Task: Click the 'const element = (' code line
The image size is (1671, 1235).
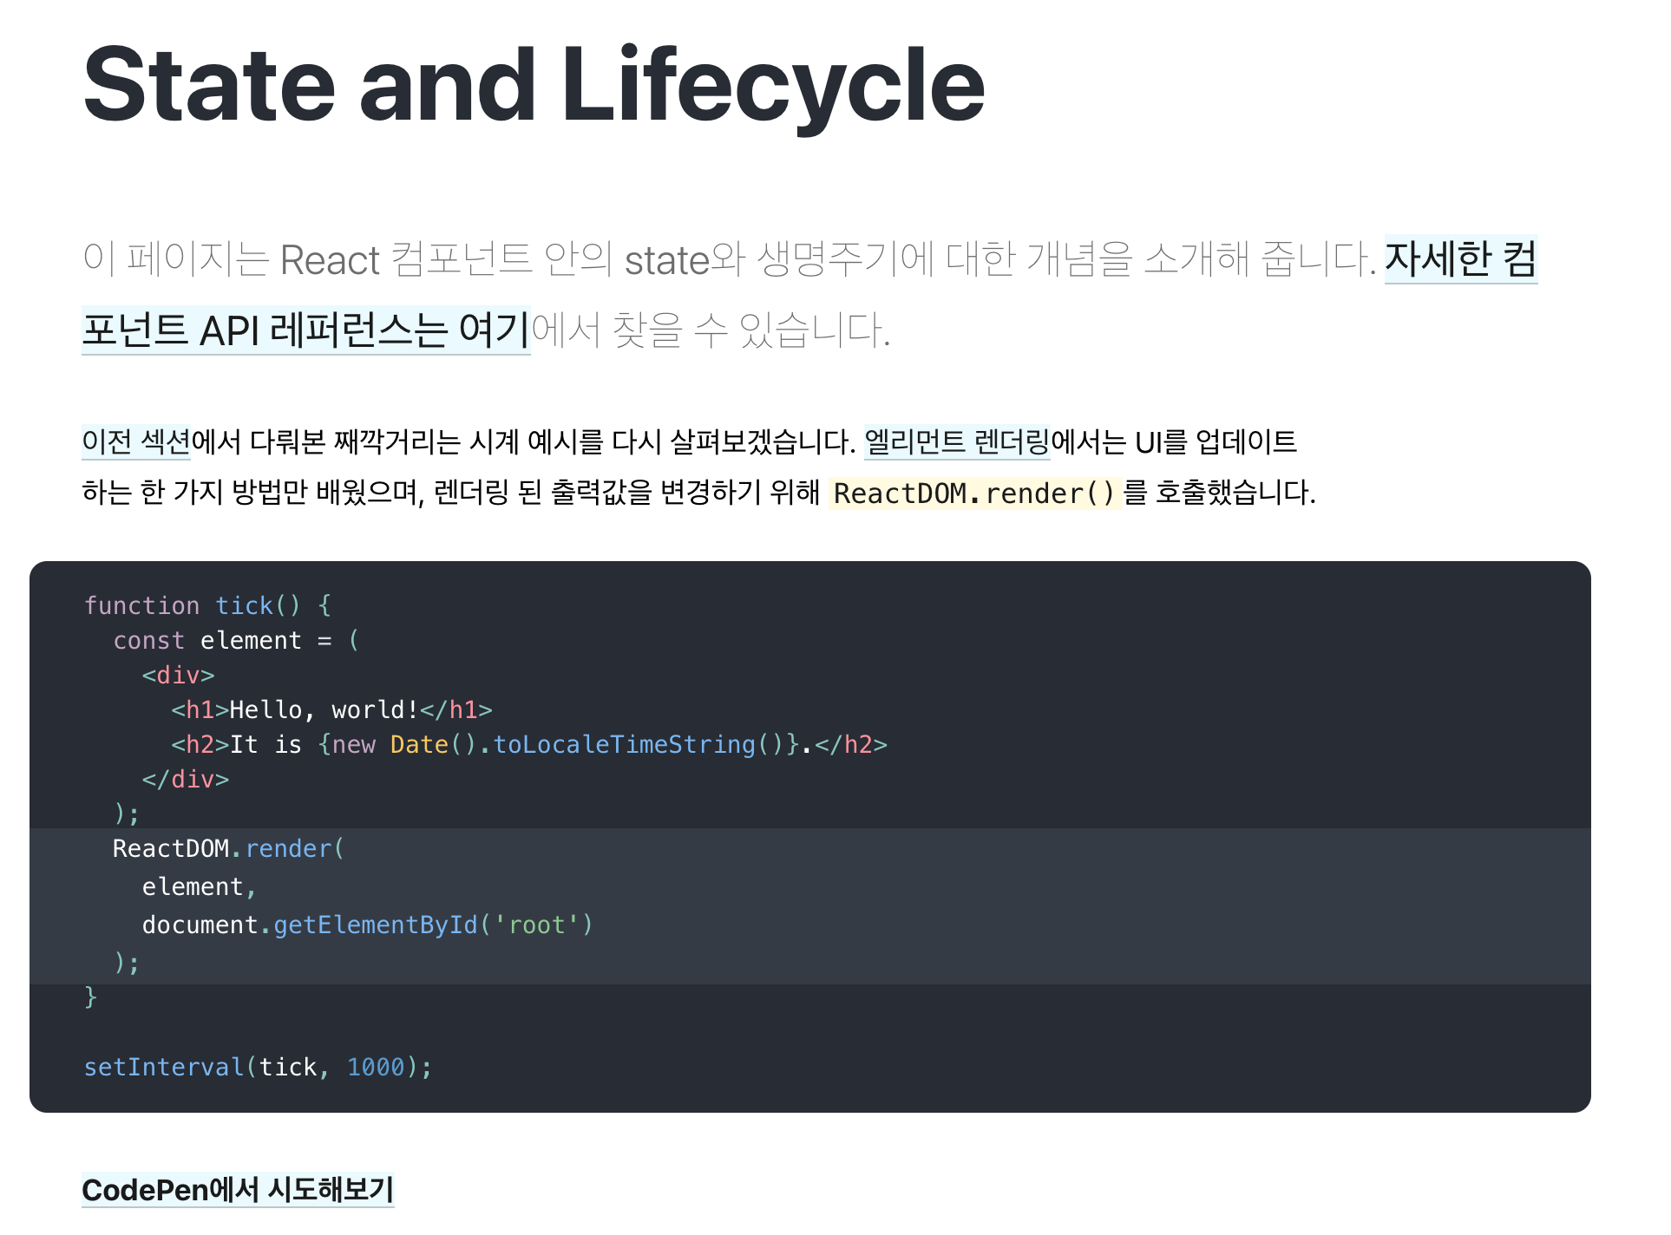Action: tap(236, 640)
